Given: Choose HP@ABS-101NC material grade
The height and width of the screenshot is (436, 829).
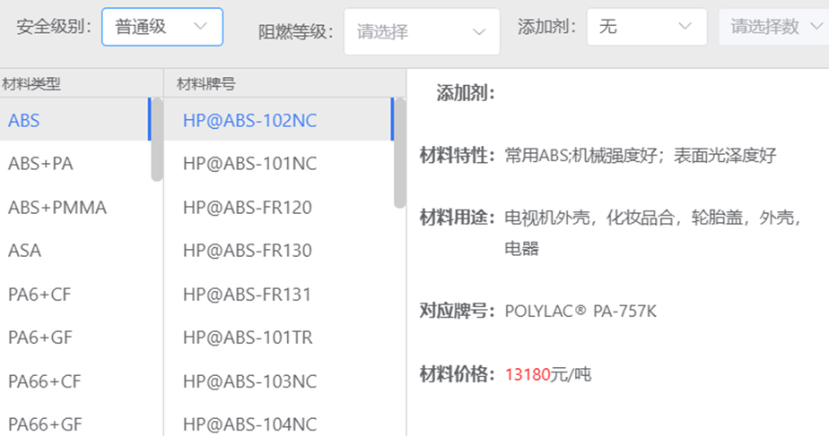Looking at the screenshot, I should 278,164.
